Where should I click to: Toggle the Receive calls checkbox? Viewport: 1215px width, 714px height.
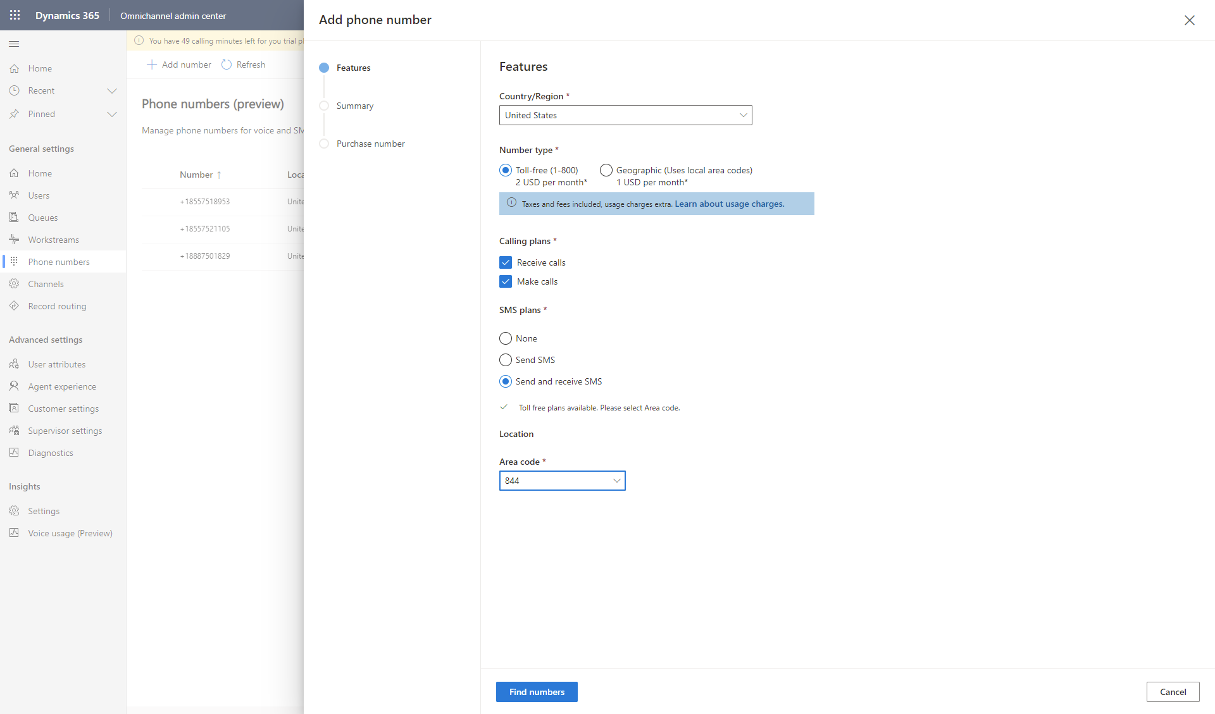click(x=506, y=262)
